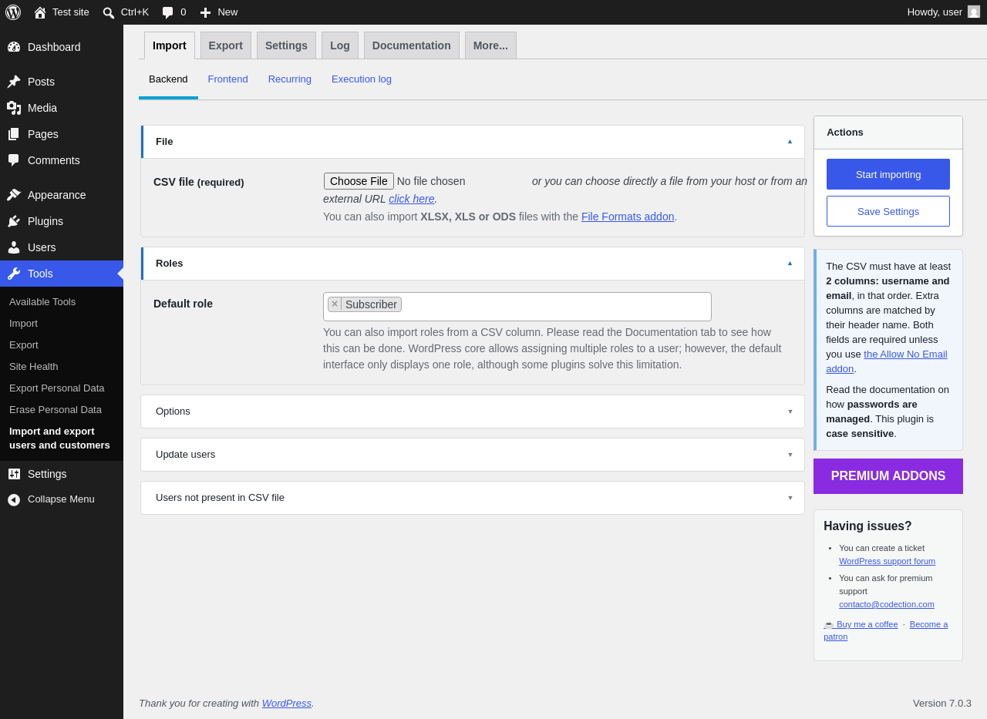The image size is (987, 719).
Task: Open Export Personal Data submenu item
Action: [x=57, y=388]
